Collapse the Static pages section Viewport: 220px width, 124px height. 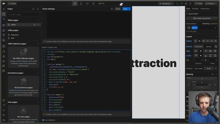tap(38, 20)
